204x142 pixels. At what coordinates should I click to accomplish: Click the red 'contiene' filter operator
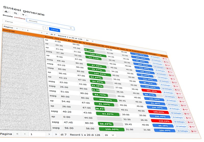point(20,18)
